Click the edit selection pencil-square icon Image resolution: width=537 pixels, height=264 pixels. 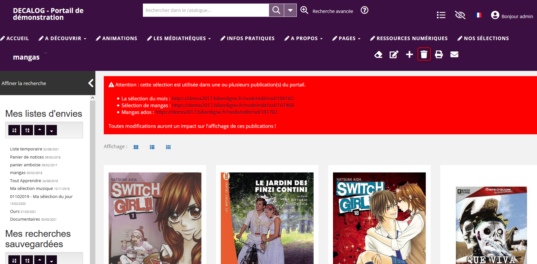pyautogui.click(x=394, y=54)
